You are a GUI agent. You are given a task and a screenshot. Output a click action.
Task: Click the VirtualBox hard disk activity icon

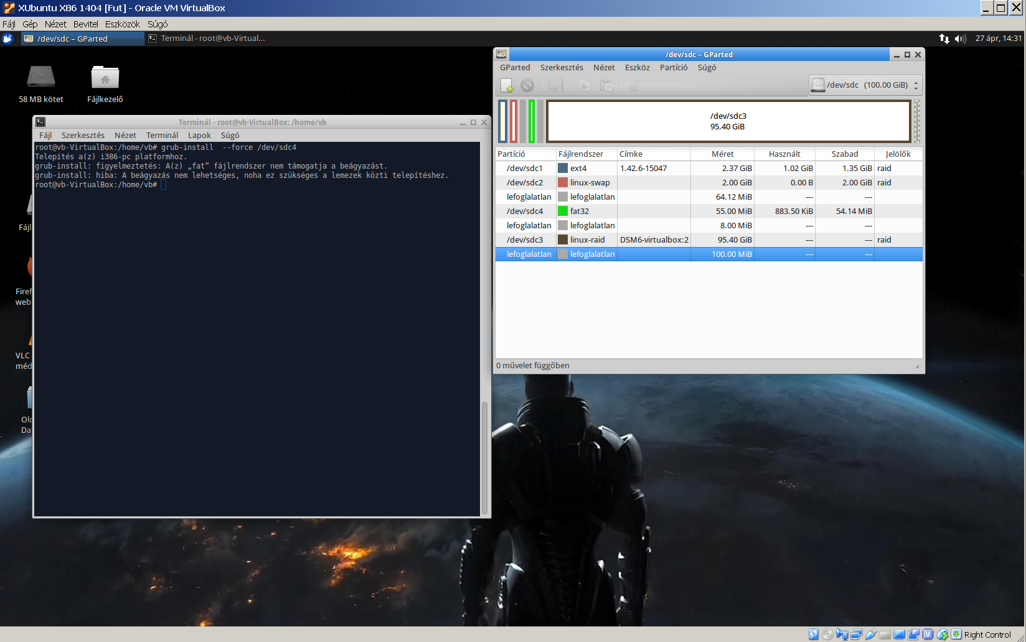[814, 635]
